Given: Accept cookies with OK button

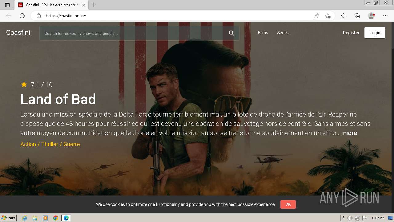Looking at the screenshot, I should point(288,204).
